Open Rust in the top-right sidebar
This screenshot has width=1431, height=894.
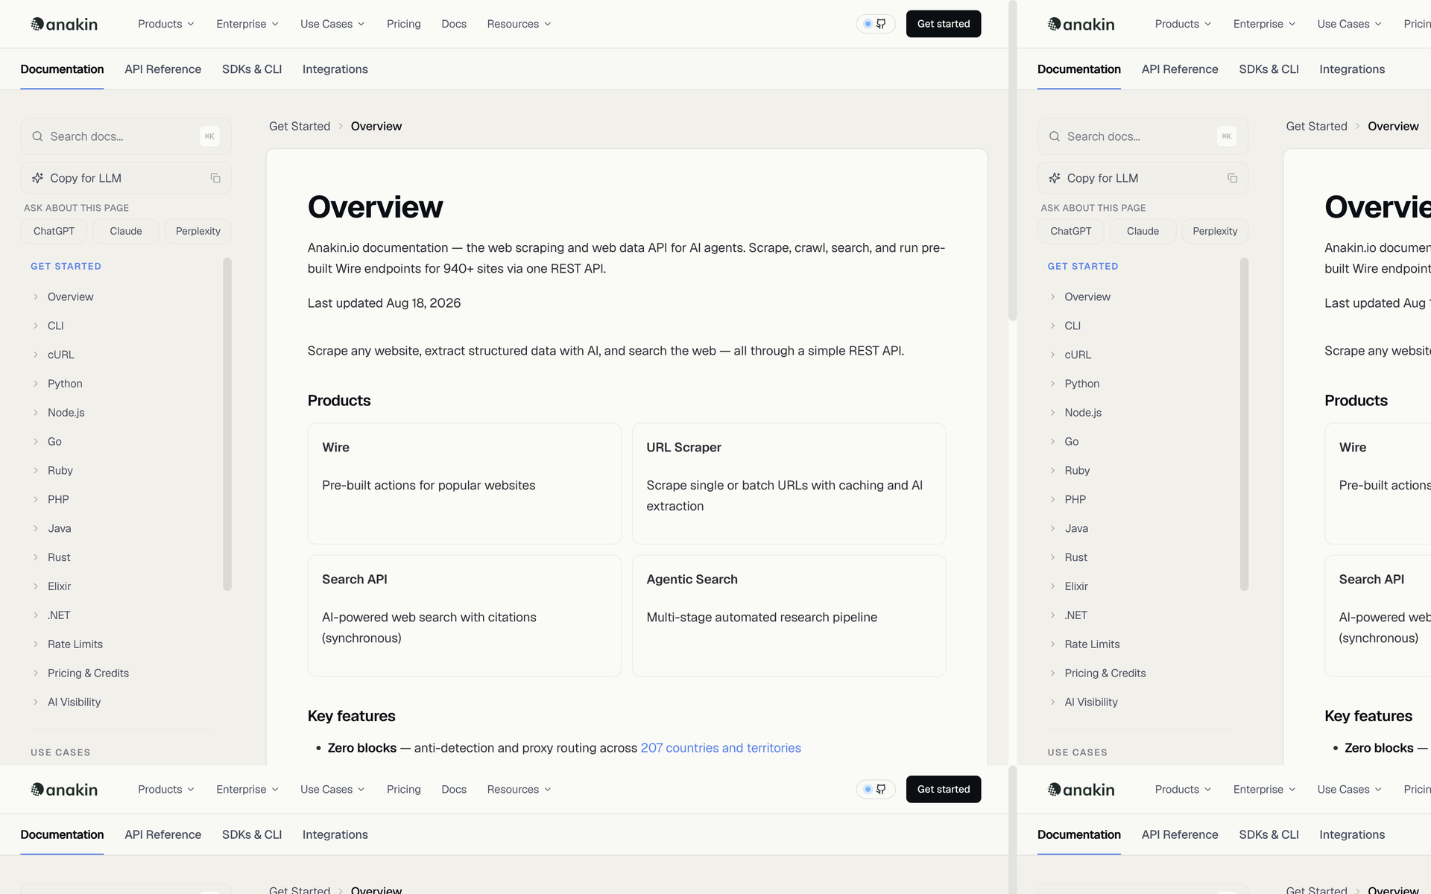pyautogui.click(x=1075, y=557)
